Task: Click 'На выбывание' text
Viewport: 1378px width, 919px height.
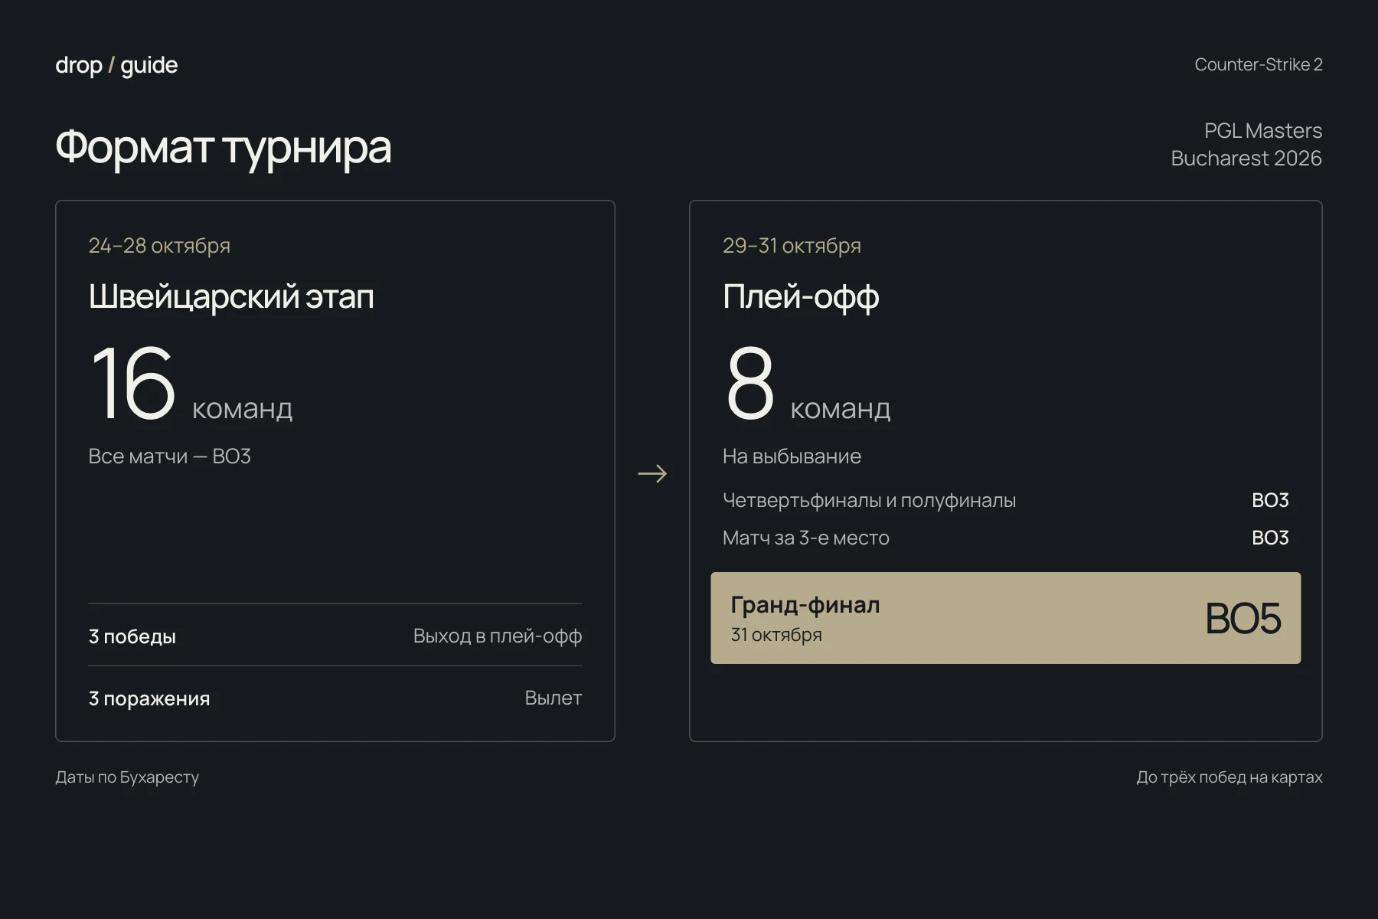Action: click(x=792, y=456)
